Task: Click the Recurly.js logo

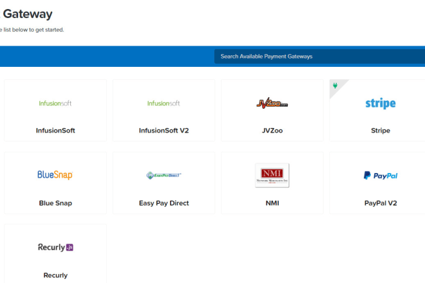Action: 55,247
